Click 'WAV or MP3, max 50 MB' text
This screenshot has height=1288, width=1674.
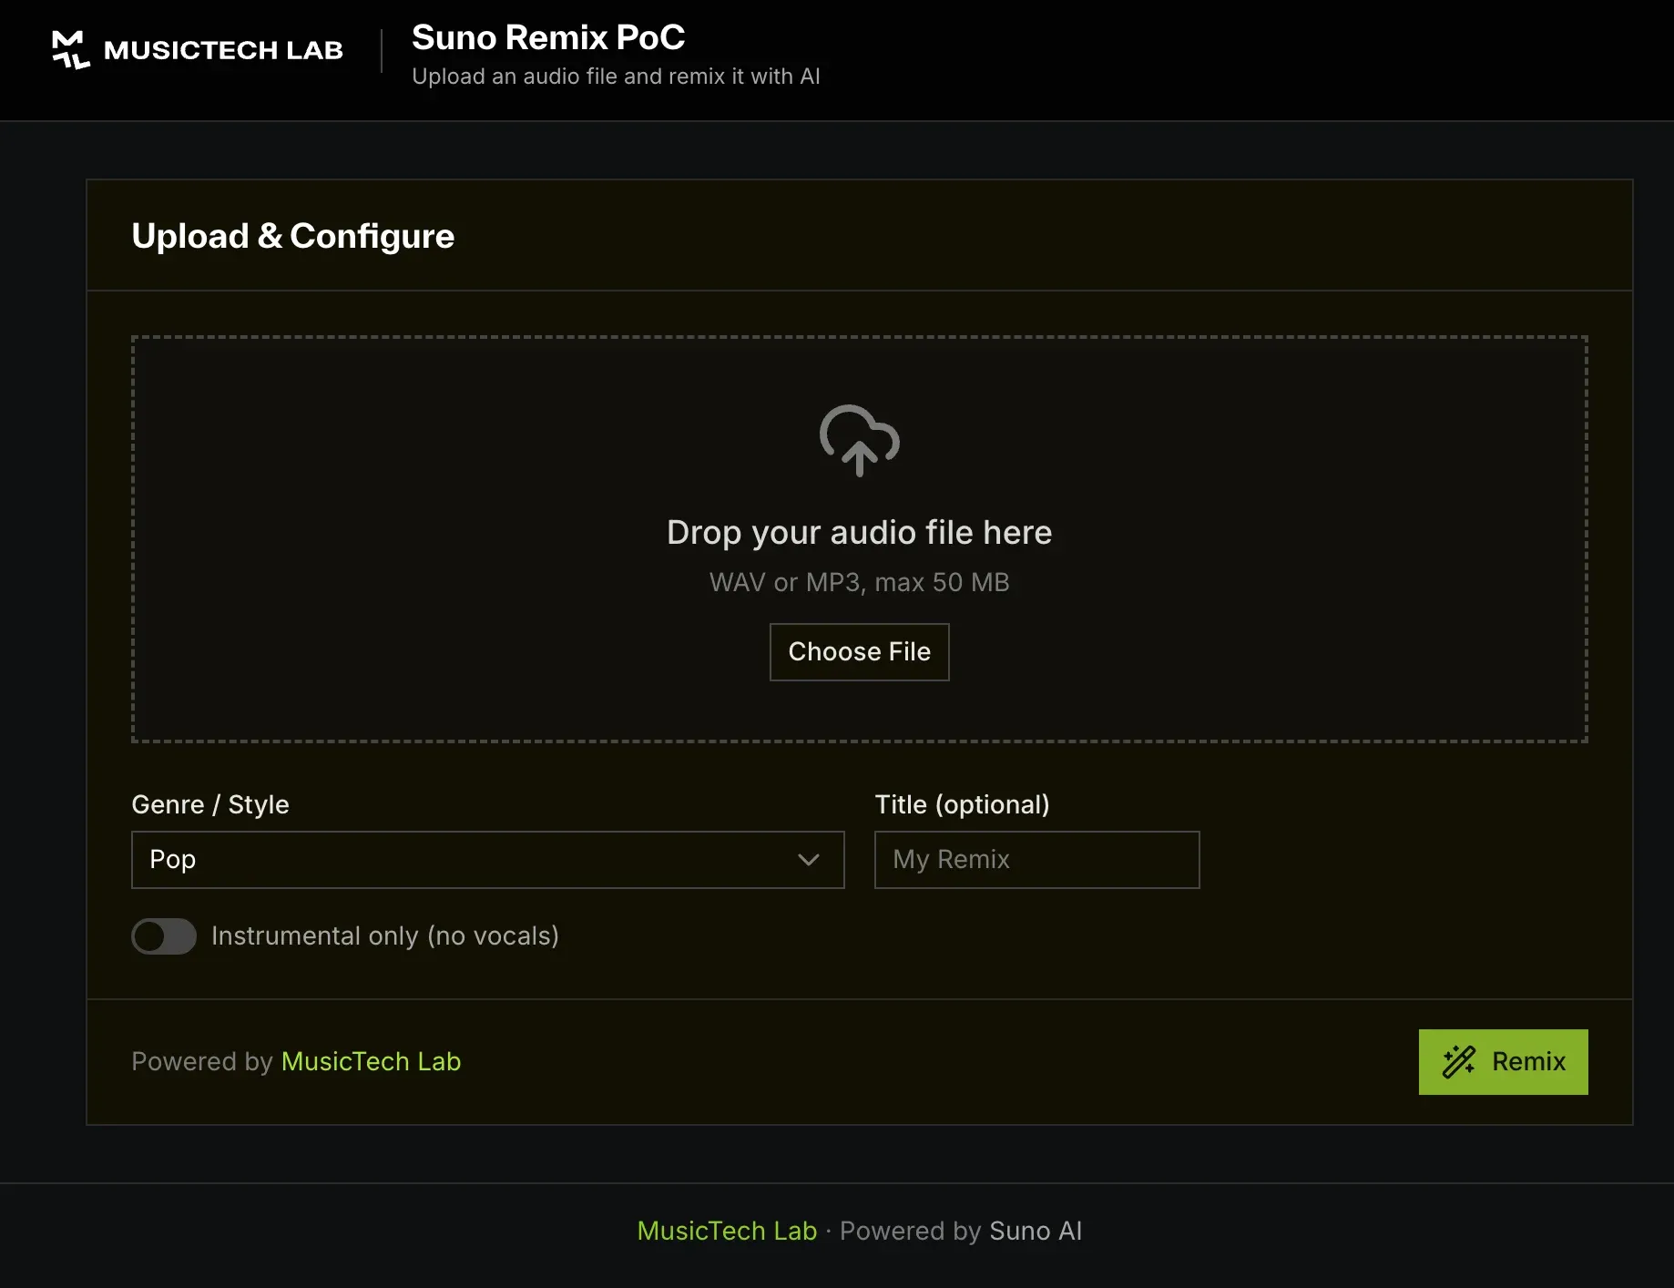[x=860, y=583]
